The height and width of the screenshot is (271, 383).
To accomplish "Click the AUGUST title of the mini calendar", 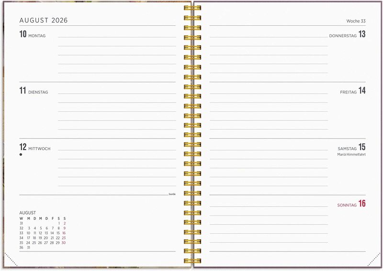I will point(28,213).
